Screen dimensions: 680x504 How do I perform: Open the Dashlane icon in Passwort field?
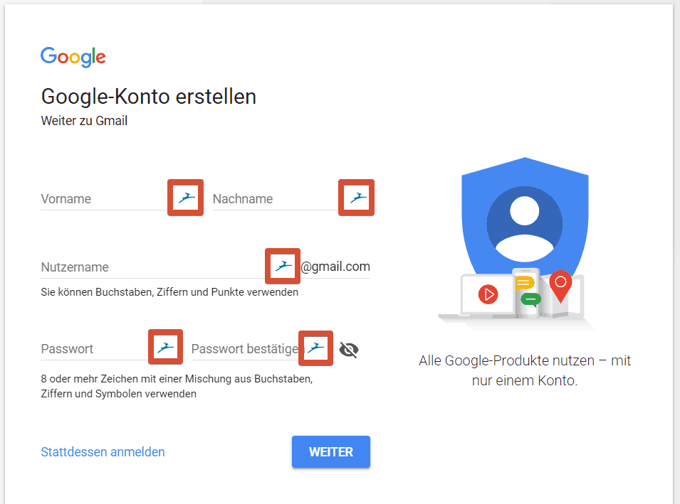point(166,348)
